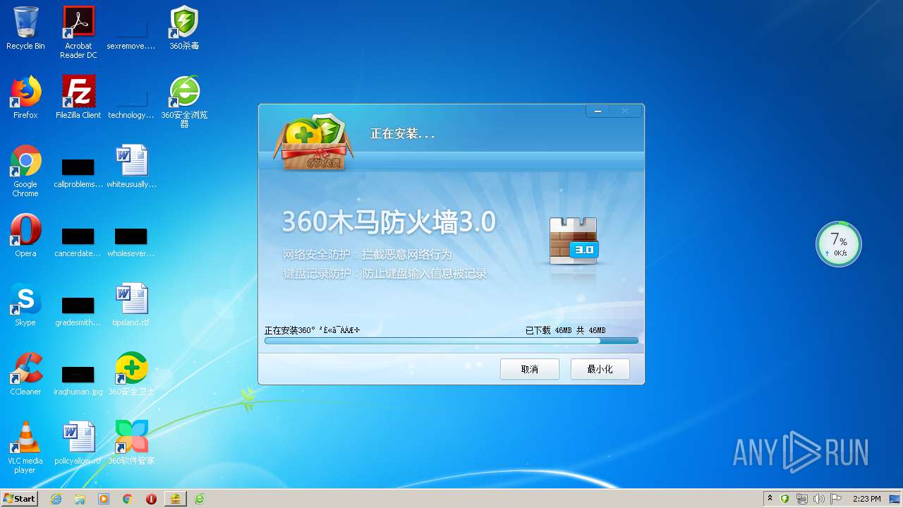Open Internet Explorer from the taskbar
This screenshot has width=903, height=508.
[56, 499]
